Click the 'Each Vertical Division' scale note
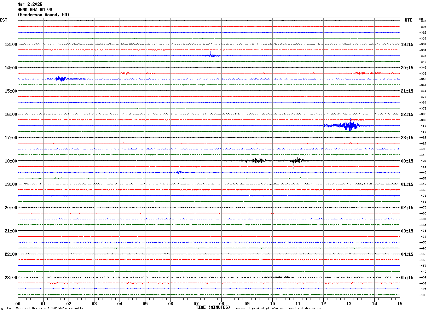The image size is (428, 313). pyautogui.click(x=45, y=308)
